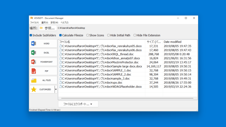This screenshot has height=127, width=226.
Task: Click date 2018/08/26 17:55:00
Action: (x=177, y=83)
